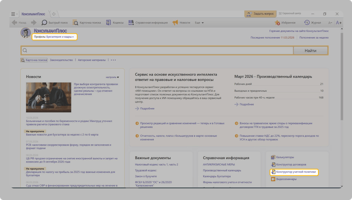Click the Карточка поиска toolbar icon

coord(75,23)
